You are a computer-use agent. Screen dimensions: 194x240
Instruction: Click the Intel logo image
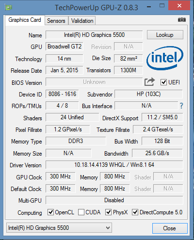coord(165,58)
